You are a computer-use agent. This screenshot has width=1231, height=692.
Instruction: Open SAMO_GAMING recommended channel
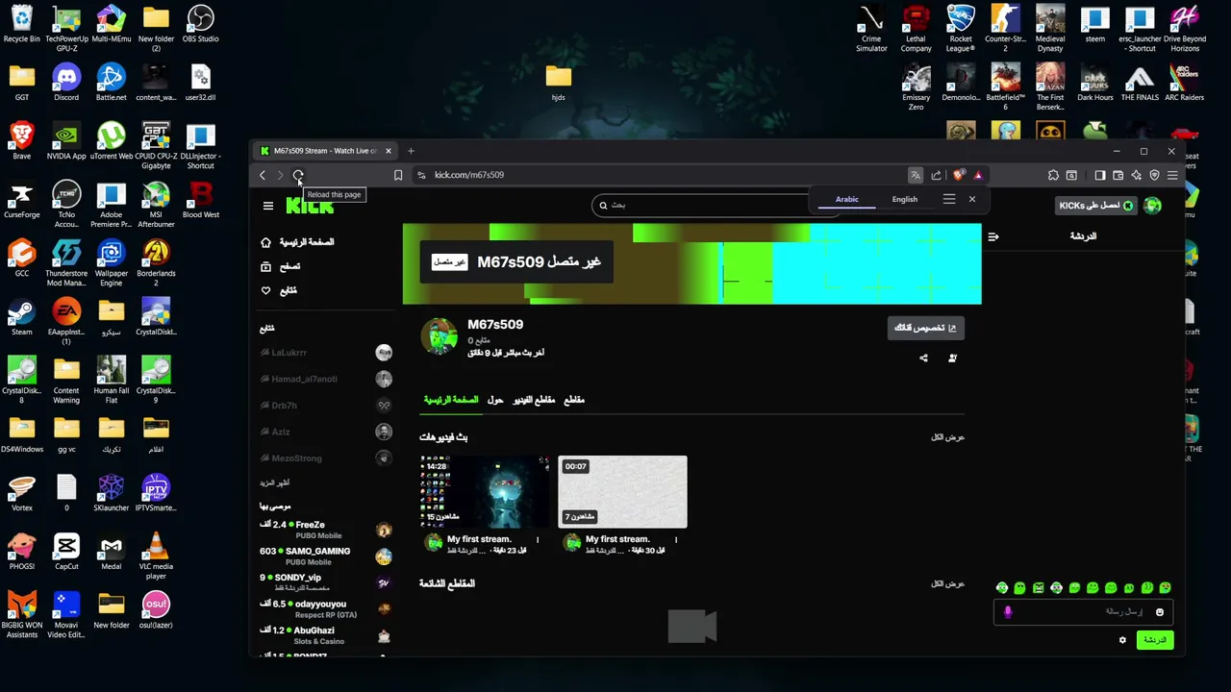pos(326,556)
